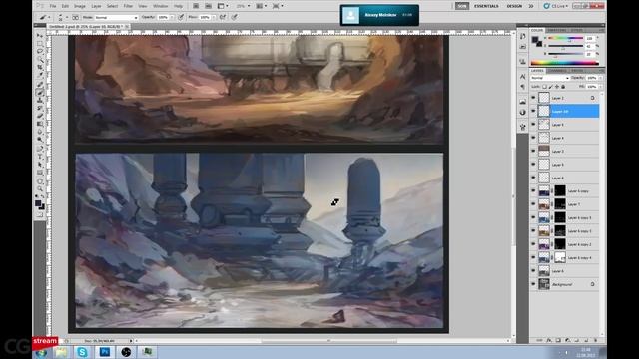Open the Filter menu

128,6
